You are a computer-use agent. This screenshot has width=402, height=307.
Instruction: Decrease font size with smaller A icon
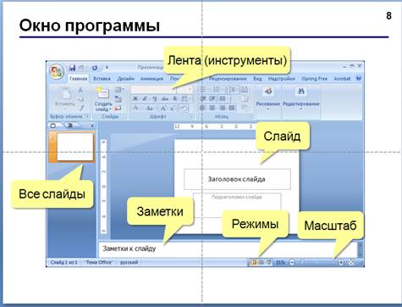pos(173,108)
